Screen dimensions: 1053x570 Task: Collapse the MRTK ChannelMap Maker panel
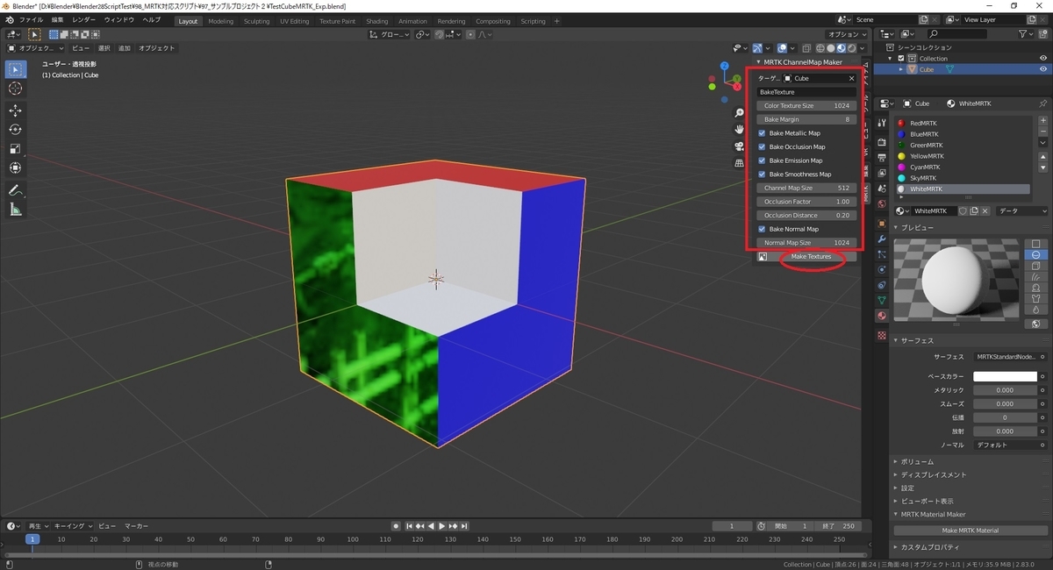point(759,62)
